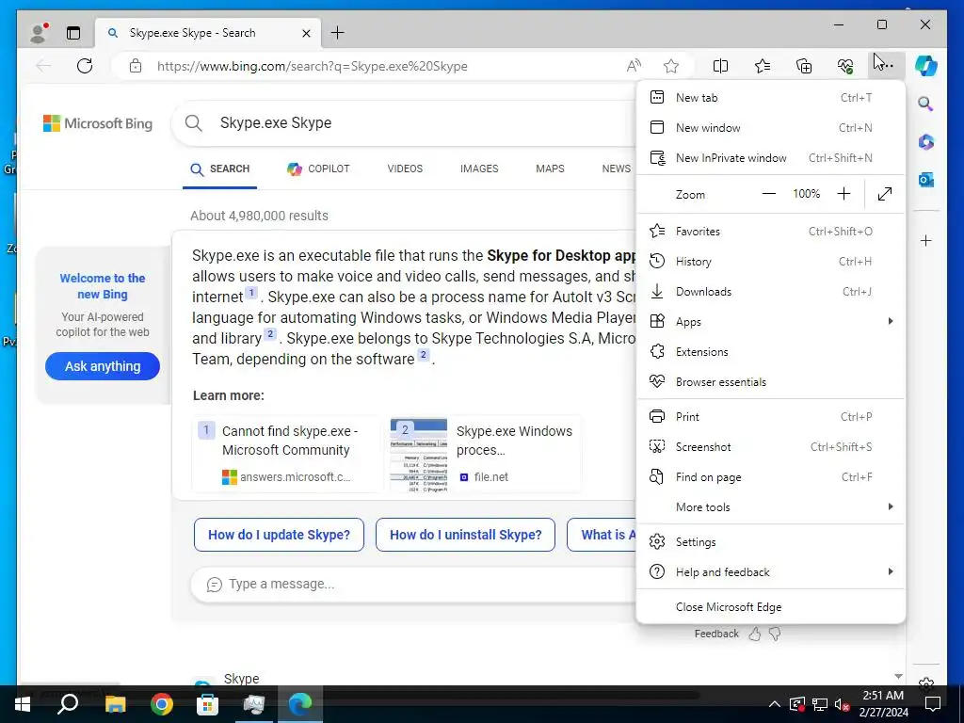Image resolution: width=964 pixels, height=723 pixels.
Task: Click How do I uninstall Skype?
Action: (465, 535)
